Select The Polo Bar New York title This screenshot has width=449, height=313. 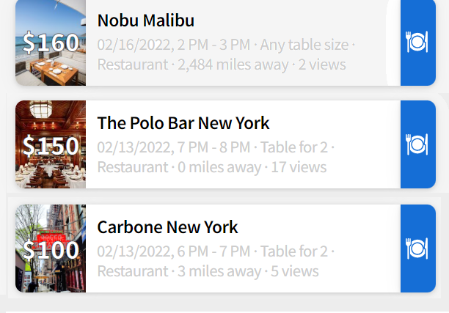183,123
